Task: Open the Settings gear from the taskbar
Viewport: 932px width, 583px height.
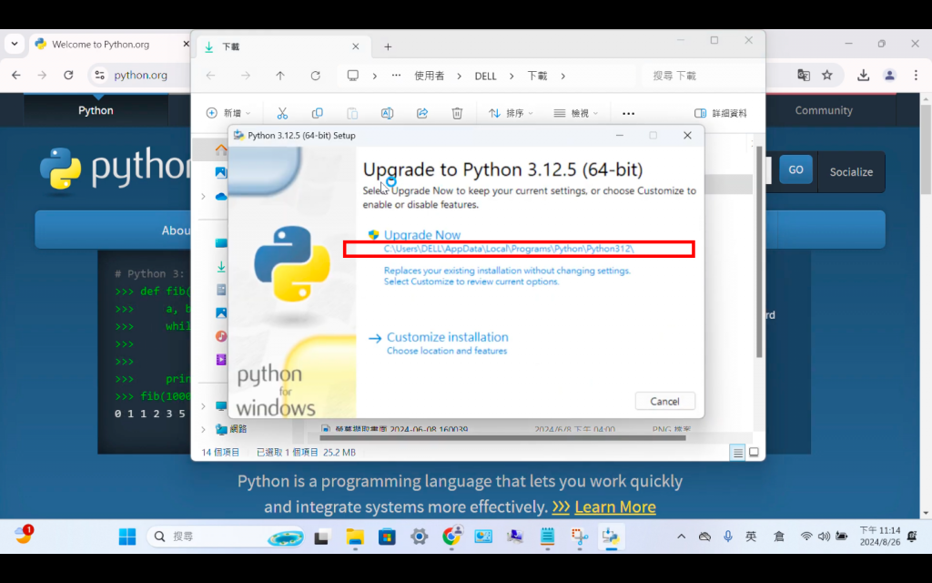Action: pyautogui.click(x=419, y=537)
